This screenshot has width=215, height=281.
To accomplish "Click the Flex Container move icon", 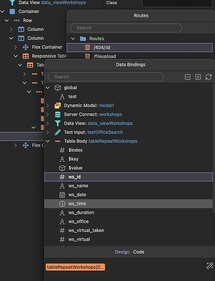I will (x=26, y=47).
